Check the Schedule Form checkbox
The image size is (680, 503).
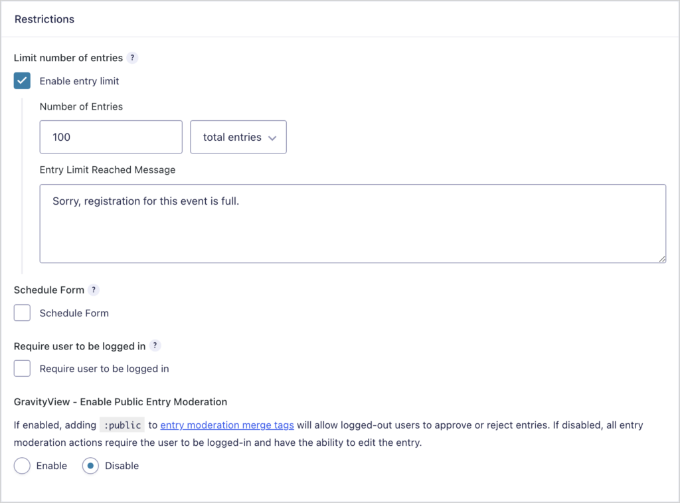pyautogui.click(x=22, y=313)
